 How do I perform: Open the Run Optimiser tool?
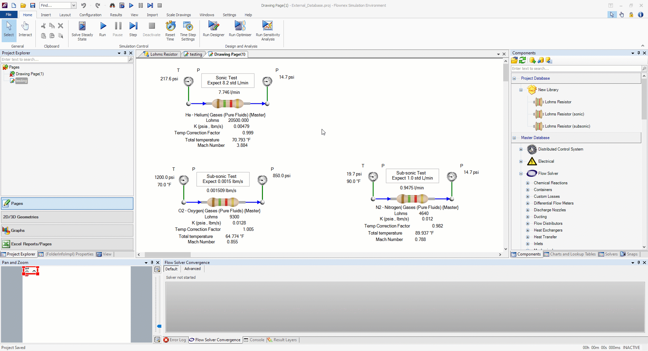(240, 26)
